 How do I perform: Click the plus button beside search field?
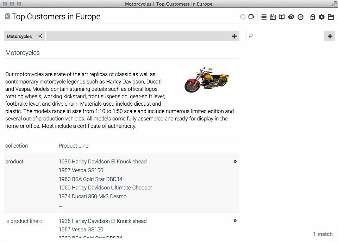tap(330, 36)
